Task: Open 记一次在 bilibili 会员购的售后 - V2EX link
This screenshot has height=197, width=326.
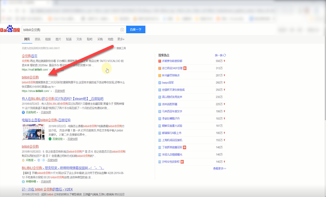Action: pos(47,189)
